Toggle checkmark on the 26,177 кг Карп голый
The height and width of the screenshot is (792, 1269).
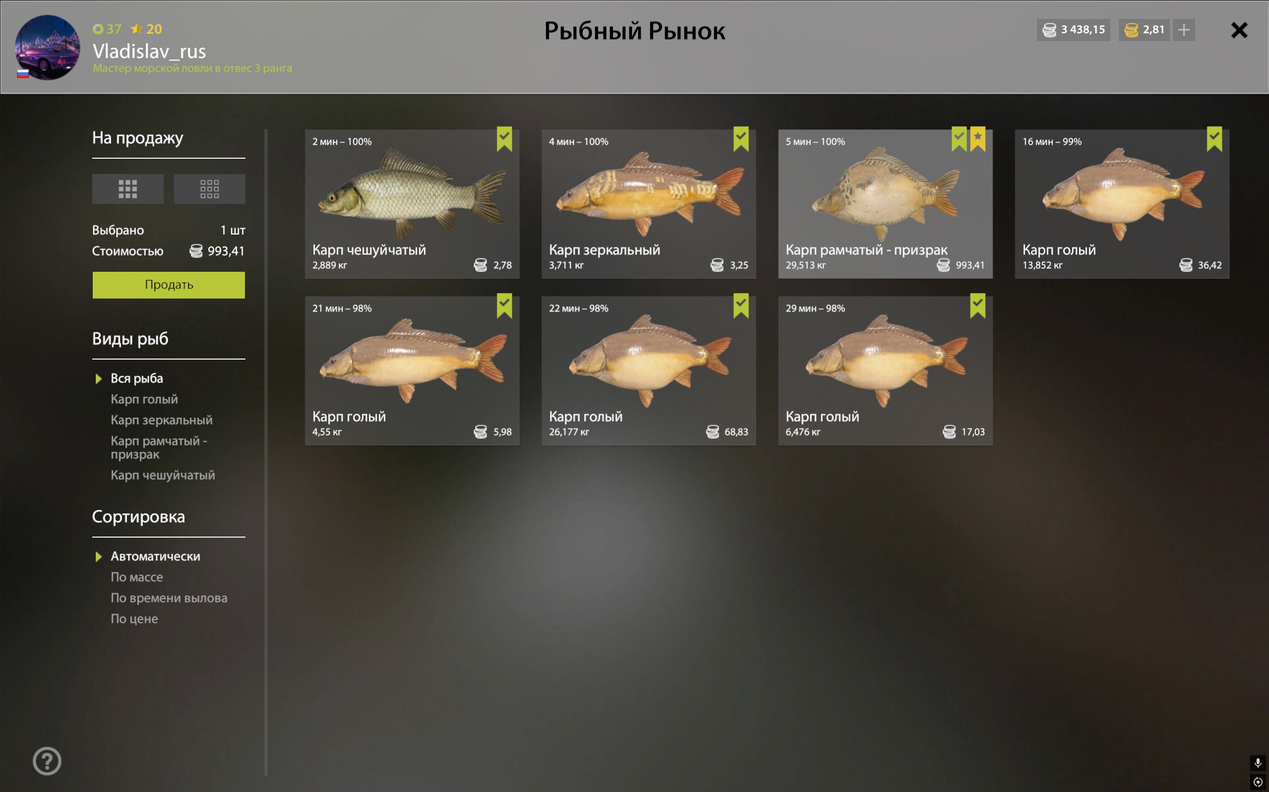741,305
